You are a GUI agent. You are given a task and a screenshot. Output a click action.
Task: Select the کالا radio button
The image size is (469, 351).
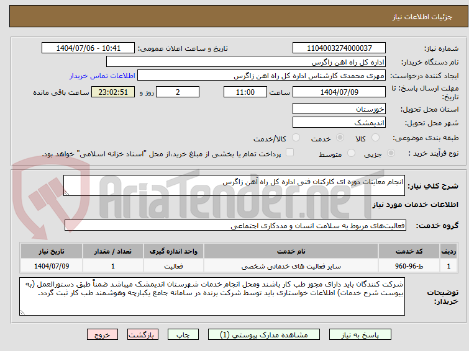375,138
